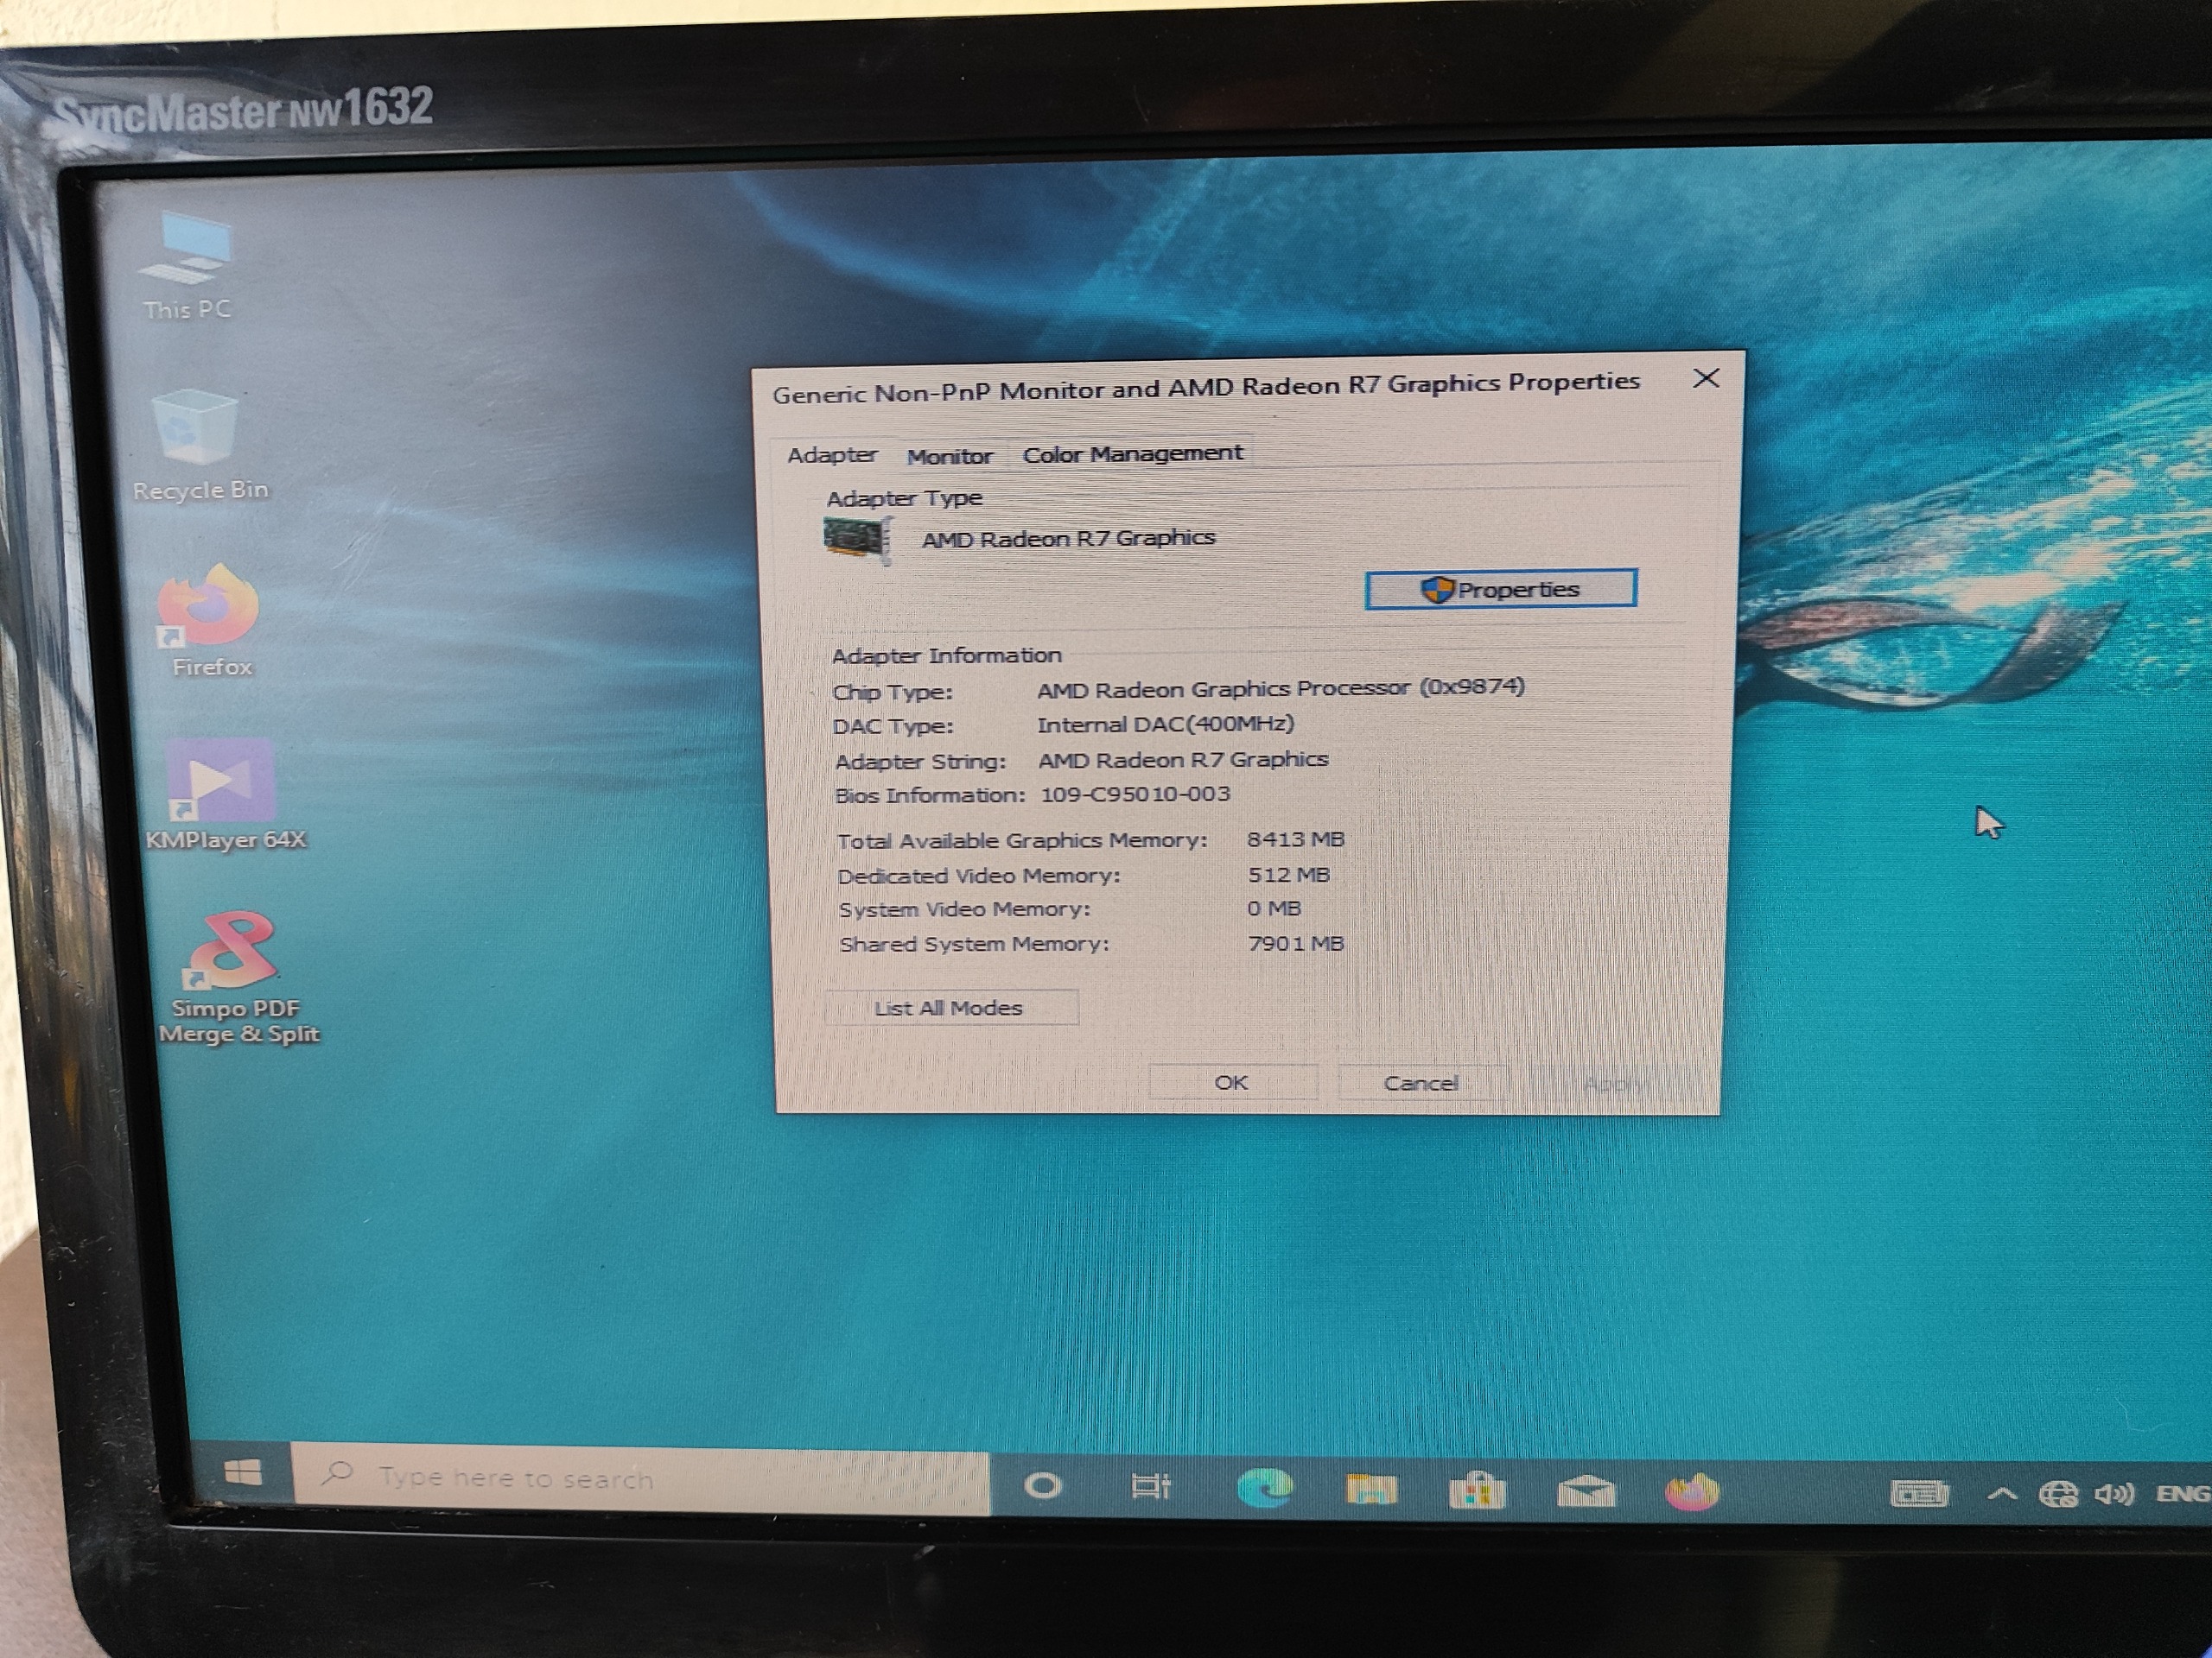Click the Windows Start button
The image size is (2212, 1658).
(x=243, y=1472)
